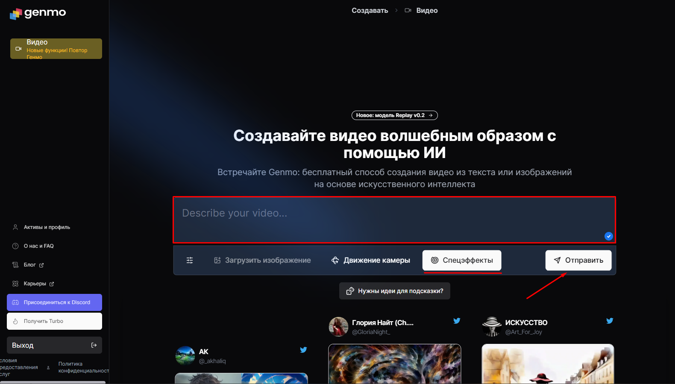The height and width of the screenshot is (384, 675).
Task: Click Нужны идеи для подсказки button
Action: pos(394,291)
